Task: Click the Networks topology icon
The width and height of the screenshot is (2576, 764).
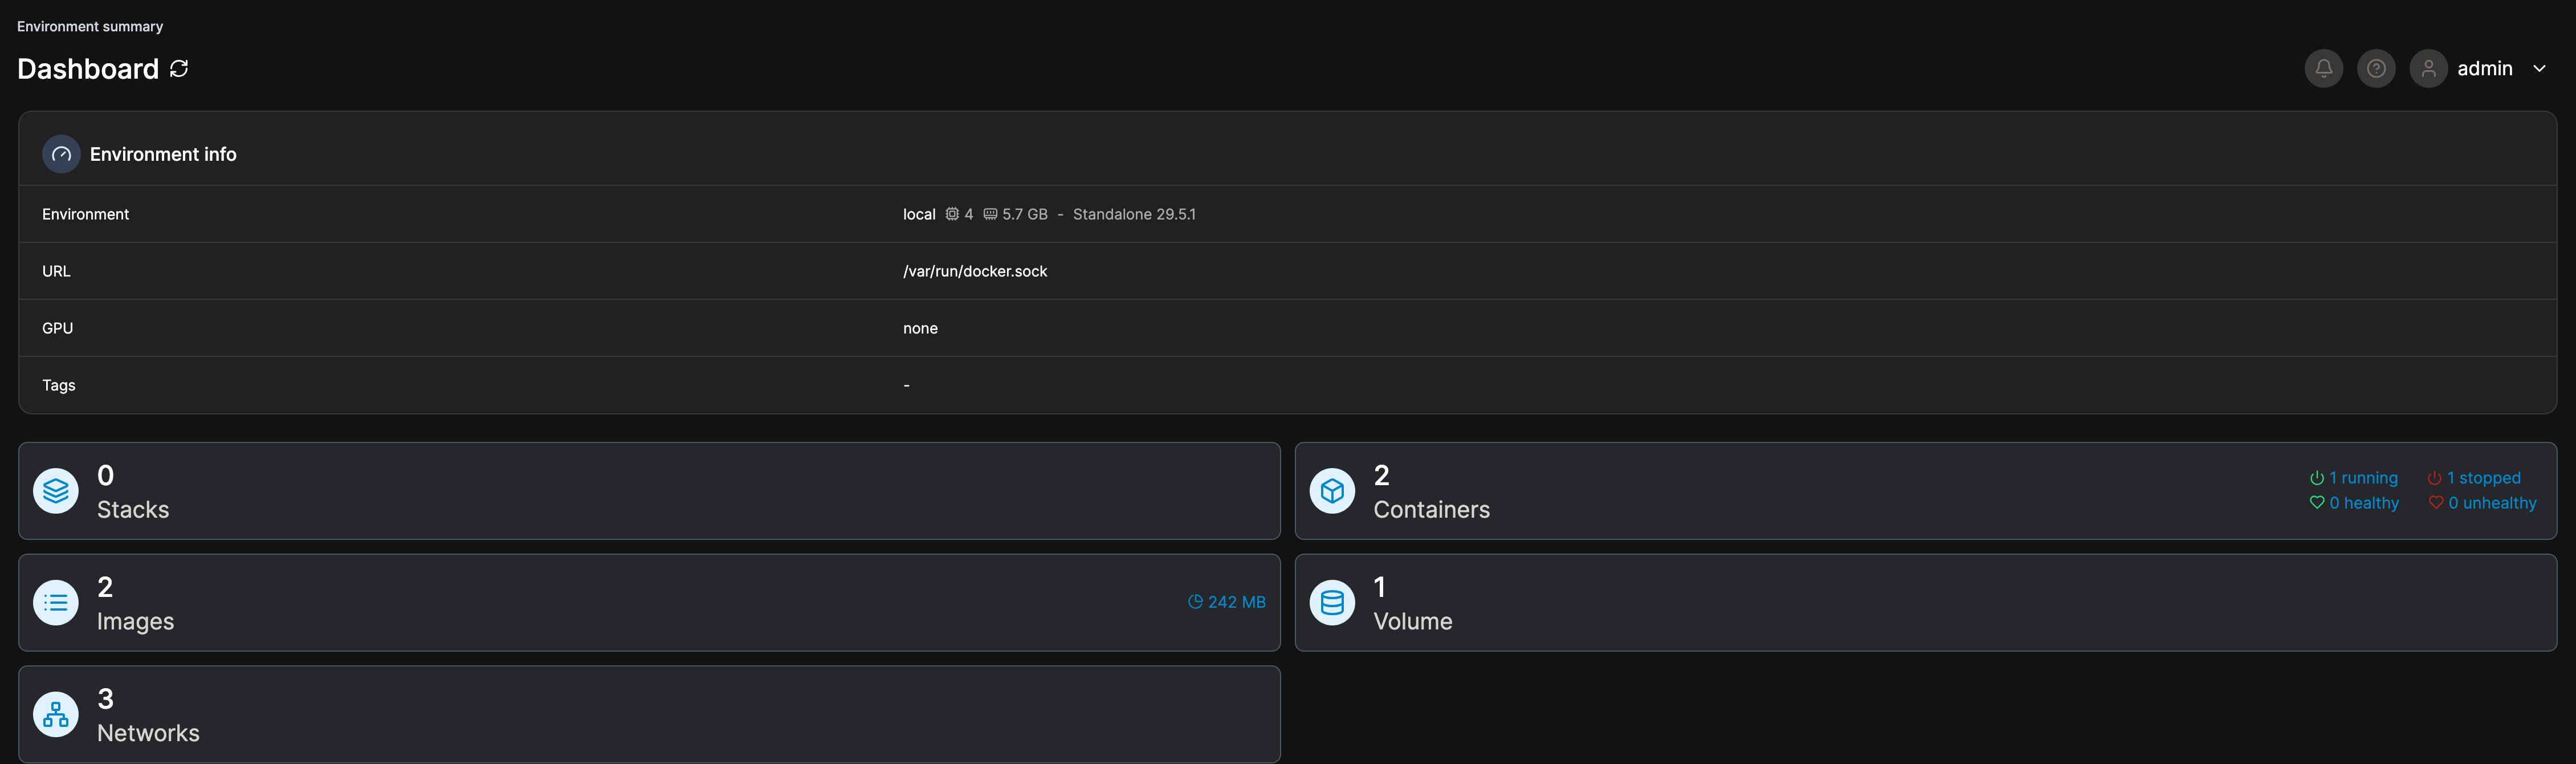Action: 56,715
